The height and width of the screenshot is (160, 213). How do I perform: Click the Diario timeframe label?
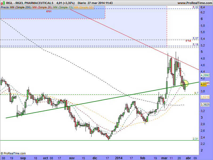tap(82, 3)
